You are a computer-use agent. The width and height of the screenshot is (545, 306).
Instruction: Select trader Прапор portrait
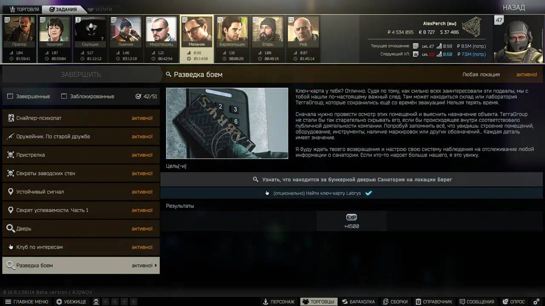(x=19, y=32)
